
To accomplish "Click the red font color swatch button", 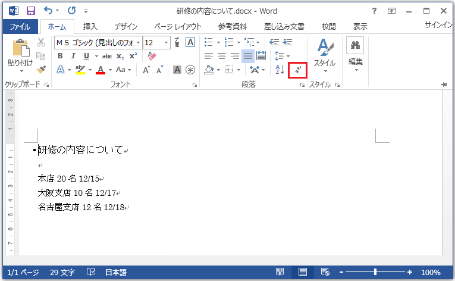I will click(100, 70).
